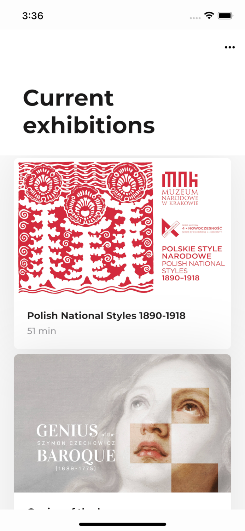Tap the Szymon Czechowicz subtitle on poster

click(76, 443)
